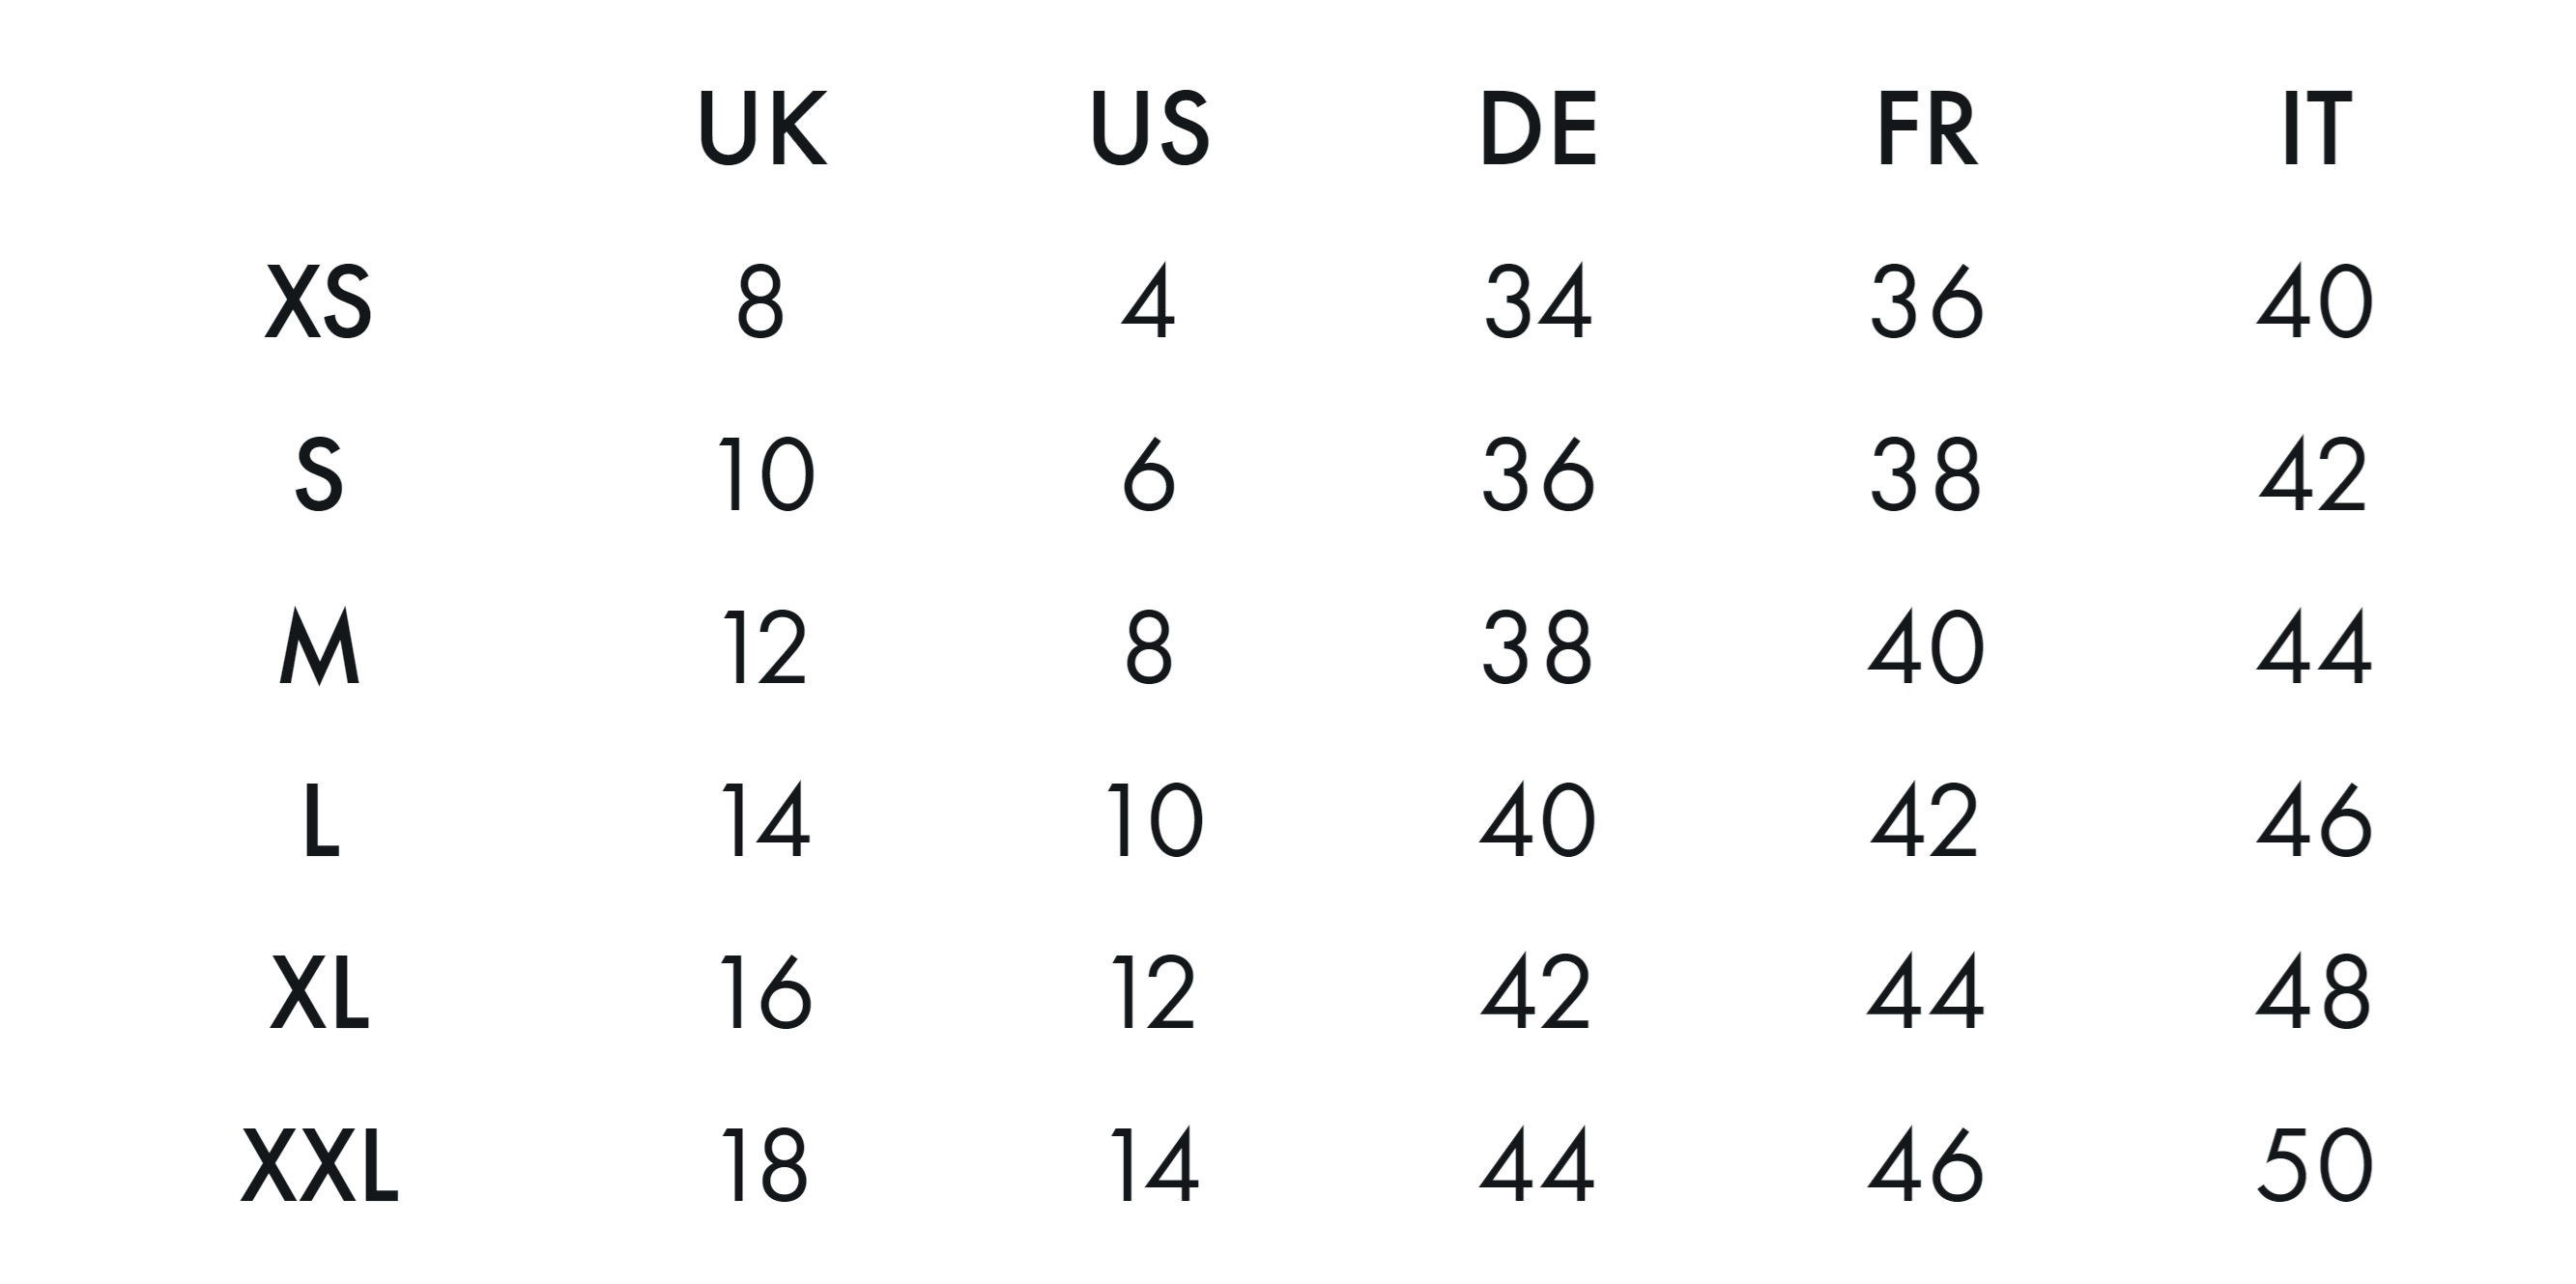Select US size 6 in S row

click(1149, 475)
